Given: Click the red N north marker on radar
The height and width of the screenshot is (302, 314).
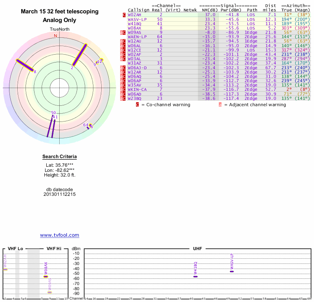Looking at the screenshot, I should 55,36.
